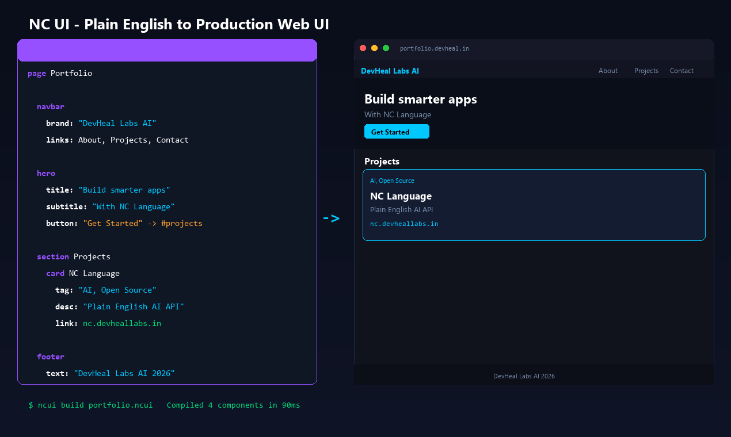Open the Contact nav link

(681, 71)
